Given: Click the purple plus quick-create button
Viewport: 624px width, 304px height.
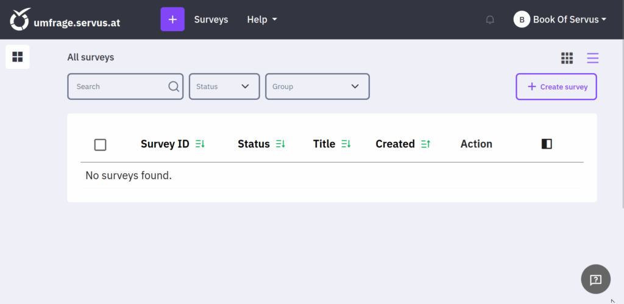Looking at the screenshot, I should (x=172, y=19).
